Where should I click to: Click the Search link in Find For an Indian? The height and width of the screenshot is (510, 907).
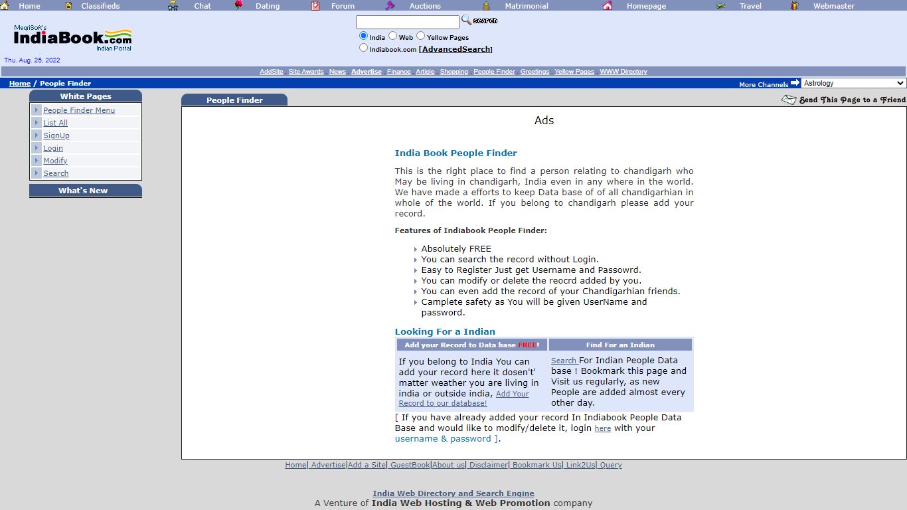point(564,361)
